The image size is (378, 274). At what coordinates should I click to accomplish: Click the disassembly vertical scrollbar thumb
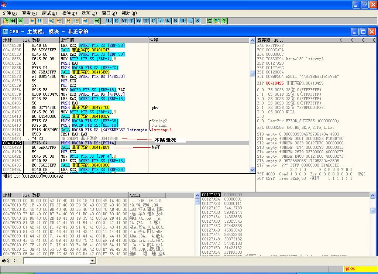(252, 73)
